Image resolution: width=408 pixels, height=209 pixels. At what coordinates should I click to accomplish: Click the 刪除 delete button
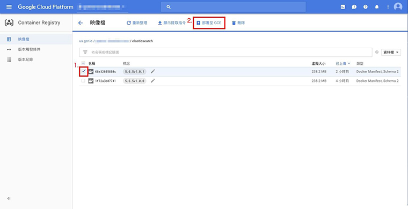point(238,23)
